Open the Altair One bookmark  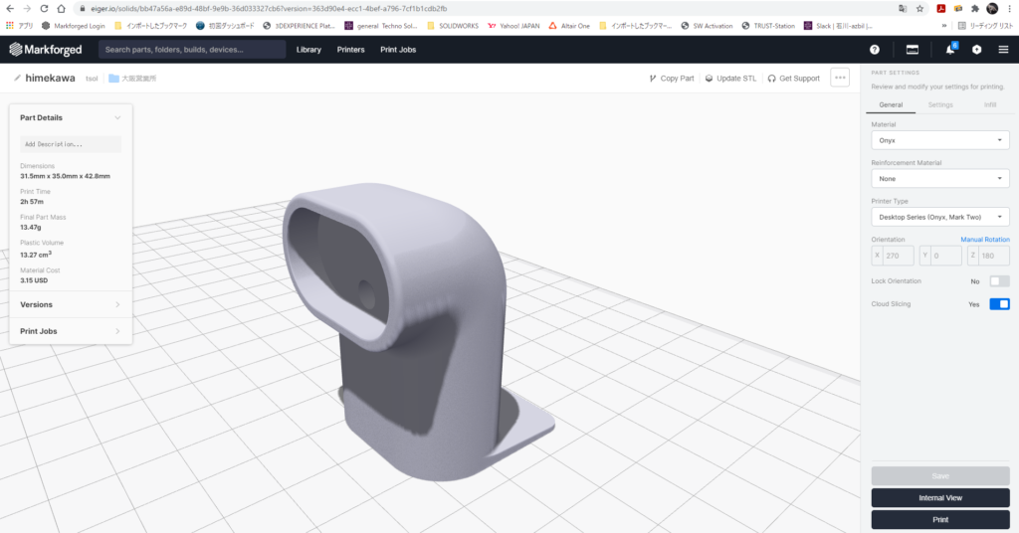569,26
